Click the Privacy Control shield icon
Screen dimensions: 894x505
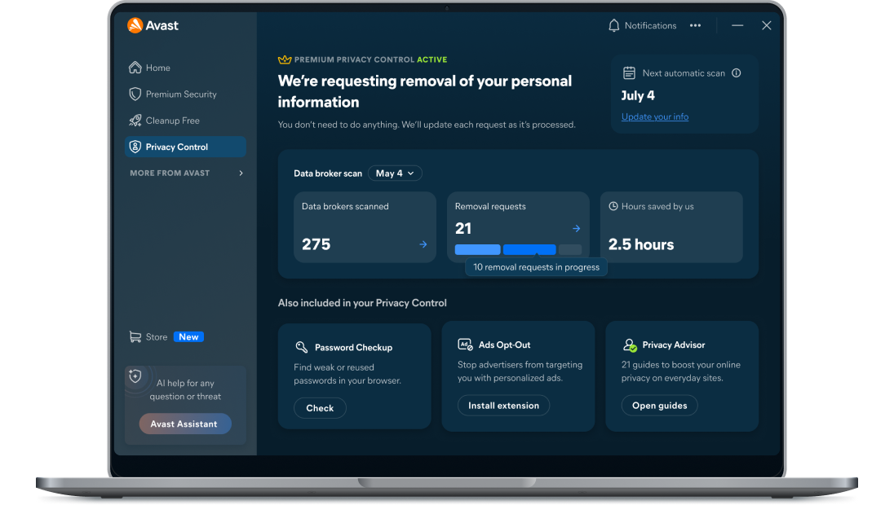coord(135,147)
